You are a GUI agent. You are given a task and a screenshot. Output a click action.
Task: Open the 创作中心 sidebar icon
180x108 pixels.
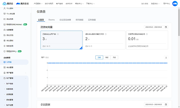tap(4, 51)
